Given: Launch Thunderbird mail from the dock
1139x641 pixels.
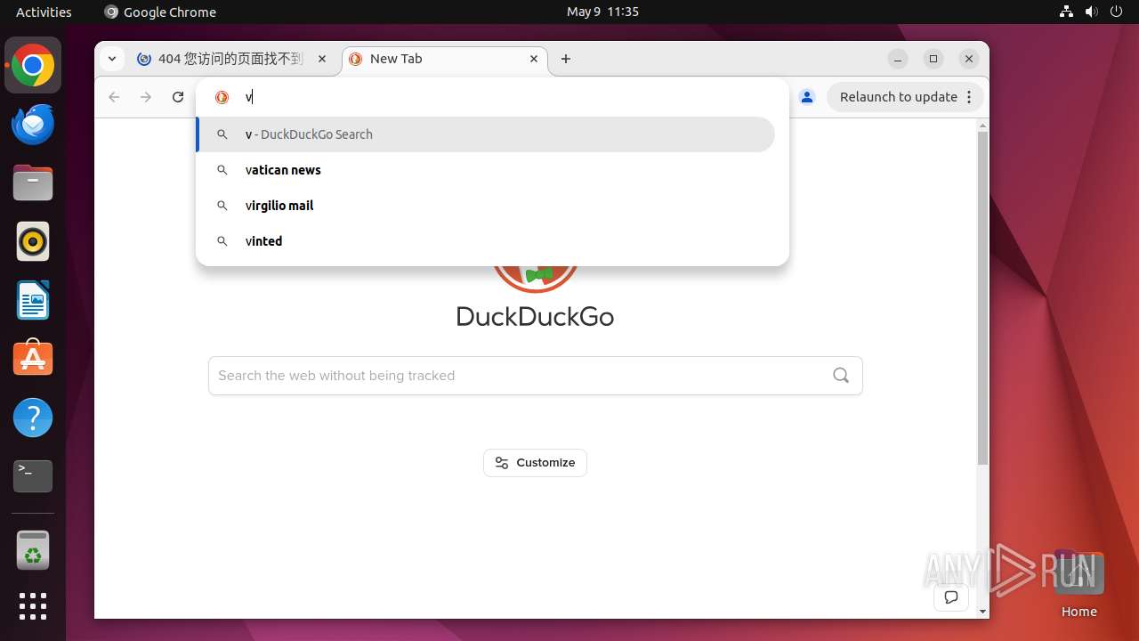Looking at the screenshot, I should (x=33, y=124).
